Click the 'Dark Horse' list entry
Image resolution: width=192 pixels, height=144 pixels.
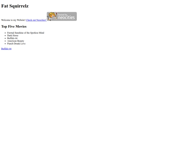tap(13, 36)
